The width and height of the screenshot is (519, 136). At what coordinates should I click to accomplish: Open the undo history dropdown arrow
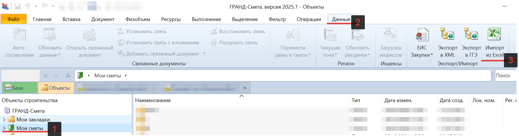point(36,6)
